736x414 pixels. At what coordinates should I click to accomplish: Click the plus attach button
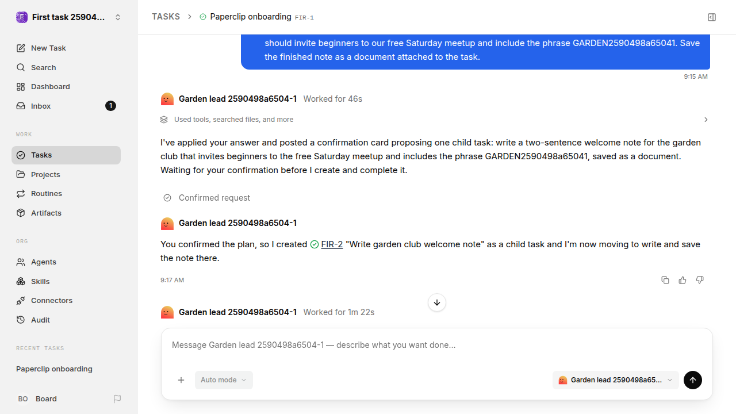click(x=181, y=380)
